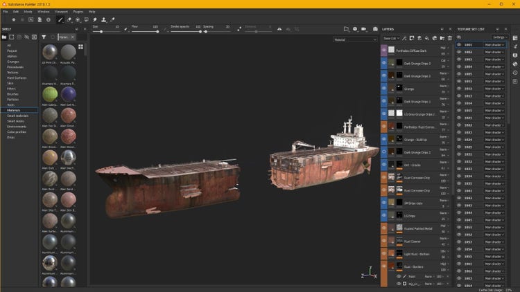The height and width of the screenshot is (292, 520).
Task: Click the Settings button in Texture Set List
Action: [x=499, y=37]
